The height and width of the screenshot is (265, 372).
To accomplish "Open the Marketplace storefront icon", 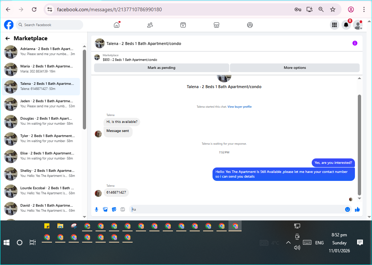I will pos(217,25).
